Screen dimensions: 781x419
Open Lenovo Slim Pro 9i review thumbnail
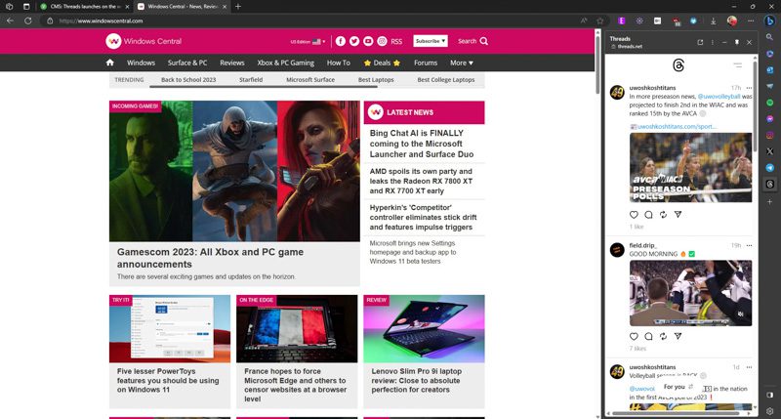[424, 329]
